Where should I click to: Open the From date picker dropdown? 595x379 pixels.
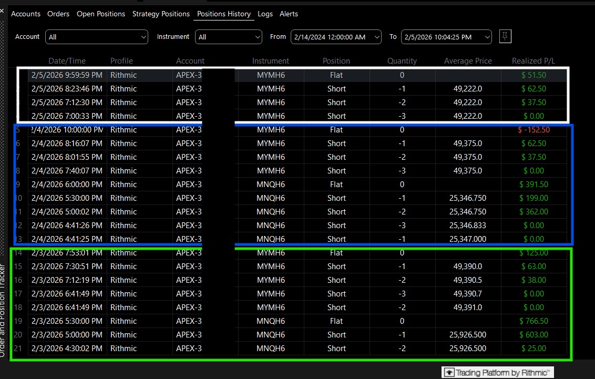(336, 37)
